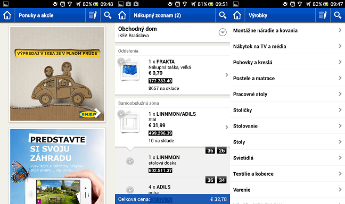Expand the Textílie a koberce chevron
Viewport: 345px width, 204px height.
[x=340, y=174]
